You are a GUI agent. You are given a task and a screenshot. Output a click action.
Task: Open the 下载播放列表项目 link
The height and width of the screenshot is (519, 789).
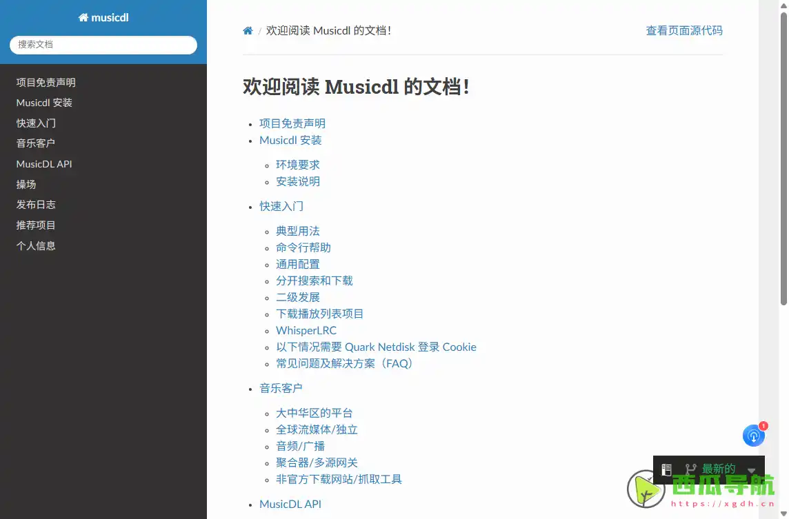tap(319, 314)
